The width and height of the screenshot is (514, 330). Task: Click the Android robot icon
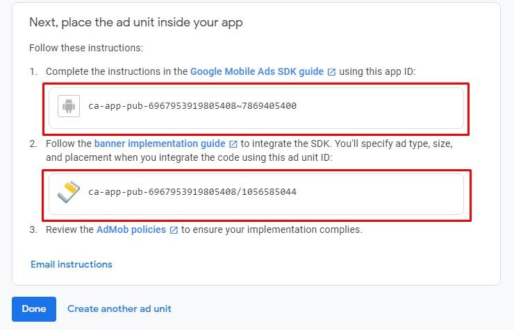coord(68,106)
